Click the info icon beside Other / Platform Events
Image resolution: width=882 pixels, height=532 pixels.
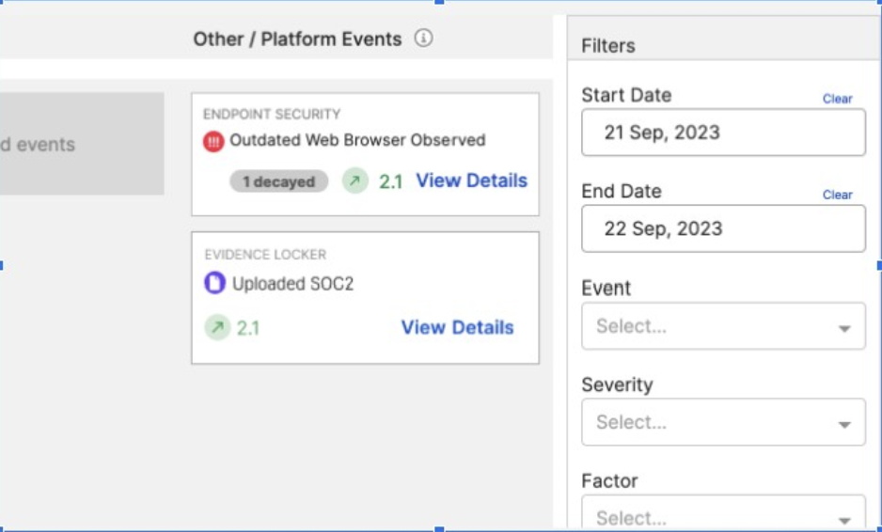pos(423,39)
